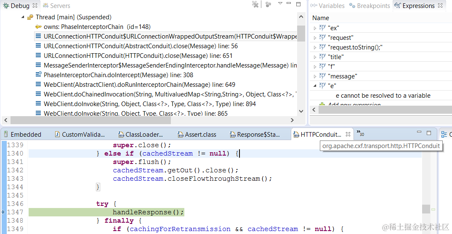Click the handleResponse() call on line 1347
Viewport: 452px width, 234px height.
(x=148, y=212)
